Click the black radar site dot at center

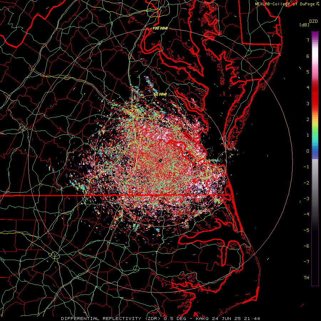pyautogui.click(x=161, y=160)
